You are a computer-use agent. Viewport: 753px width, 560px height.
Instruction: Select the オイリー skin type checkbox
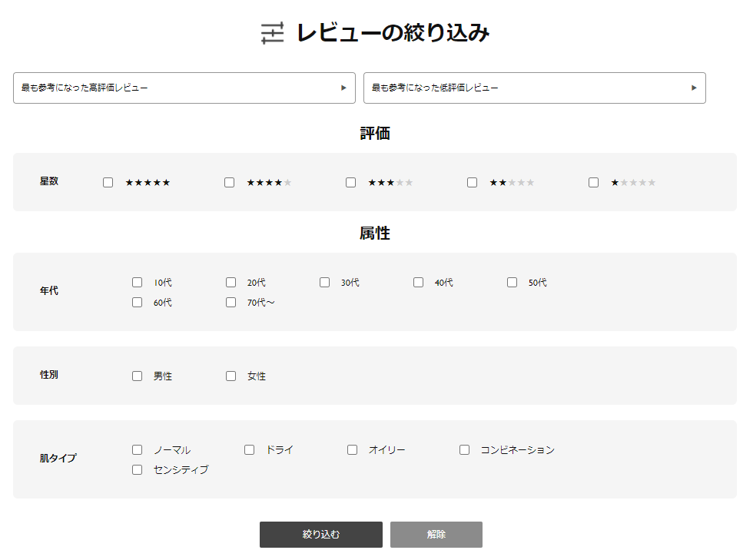click(x=353, y=450)
